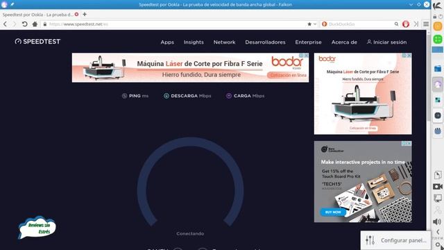444x250 pixels.
Task: Bookmark the page with the star icon
Action: pyautogui.click(x=309, y=24)
